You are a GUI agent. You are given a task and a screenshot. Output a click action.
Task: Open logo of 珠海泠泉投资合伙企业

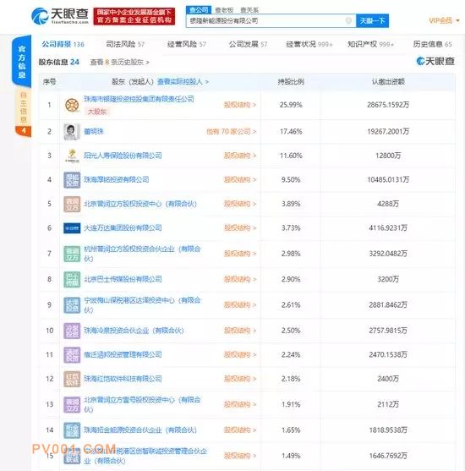(x=72, y=331)
